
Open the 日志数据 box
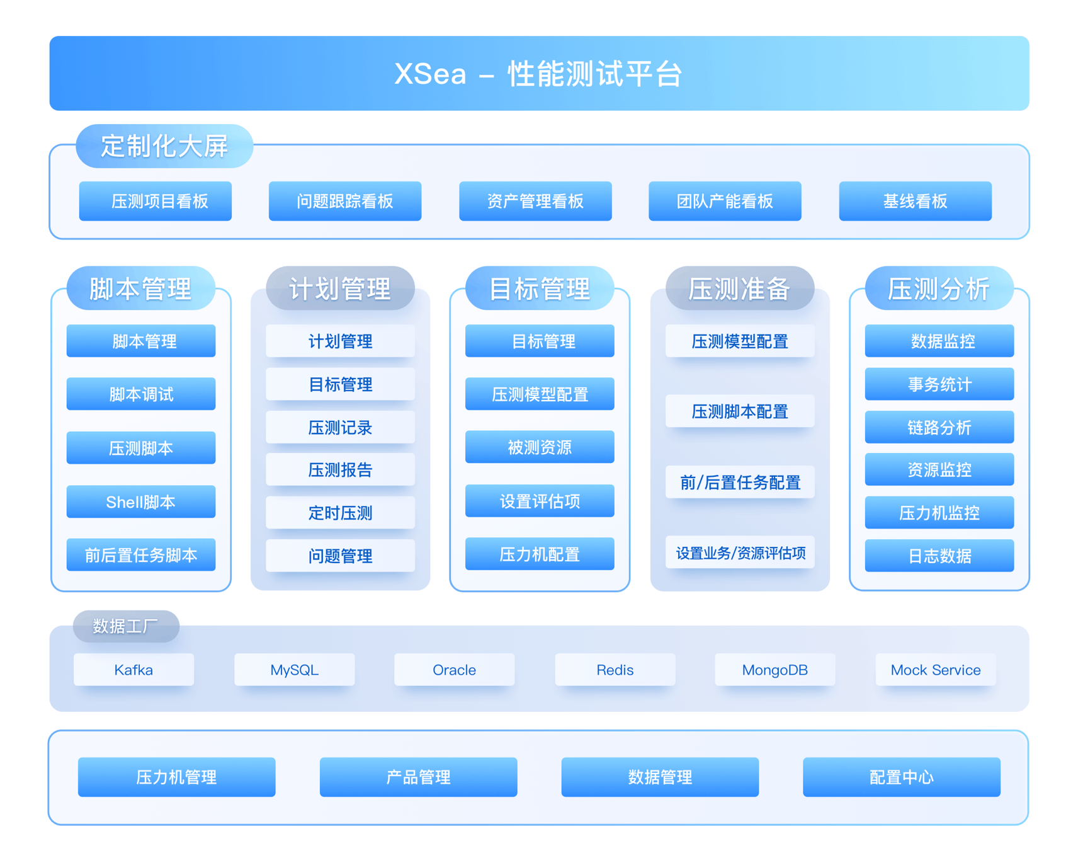pos(939,556)
